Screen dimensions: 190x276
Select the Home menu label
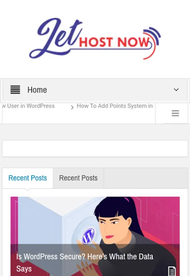pos(37,90)
